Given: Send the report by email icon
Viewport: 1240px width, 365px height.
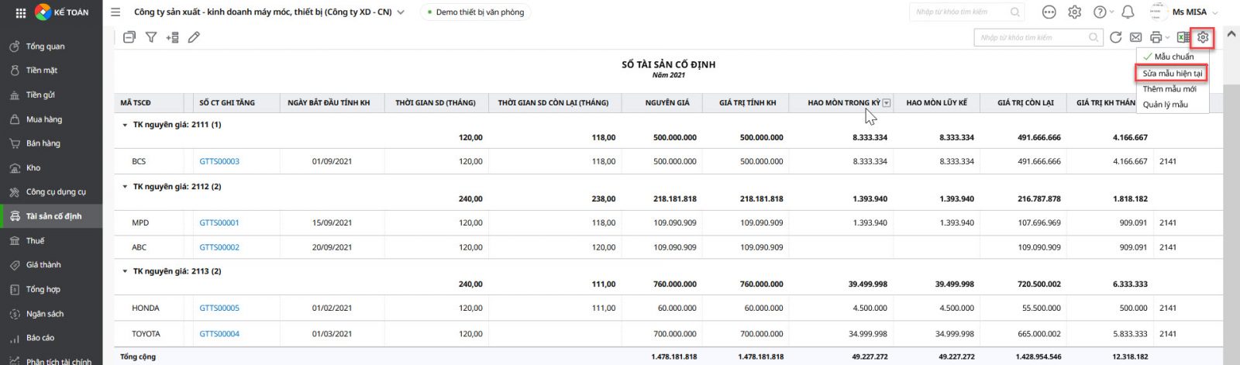Looking at the screenshot, I should pos(1135,37).
